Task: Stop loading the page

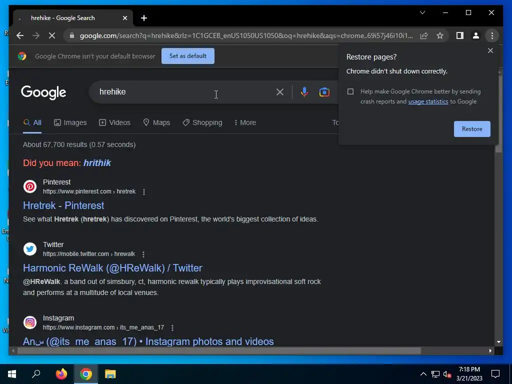Action: pyautogui.click(x=52, y=35)
